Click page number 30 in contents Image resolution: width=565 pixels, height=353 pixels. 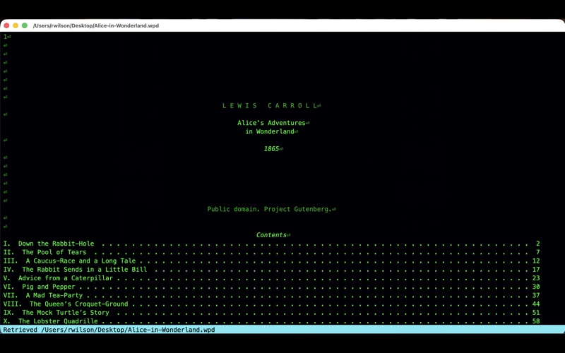click(x=536, y=287)
